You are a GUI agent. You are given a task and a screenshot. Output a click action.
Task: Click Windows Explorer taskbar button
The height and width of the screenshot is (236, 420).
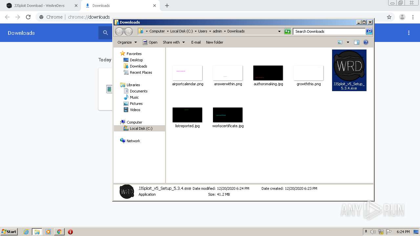pos(37,232)
